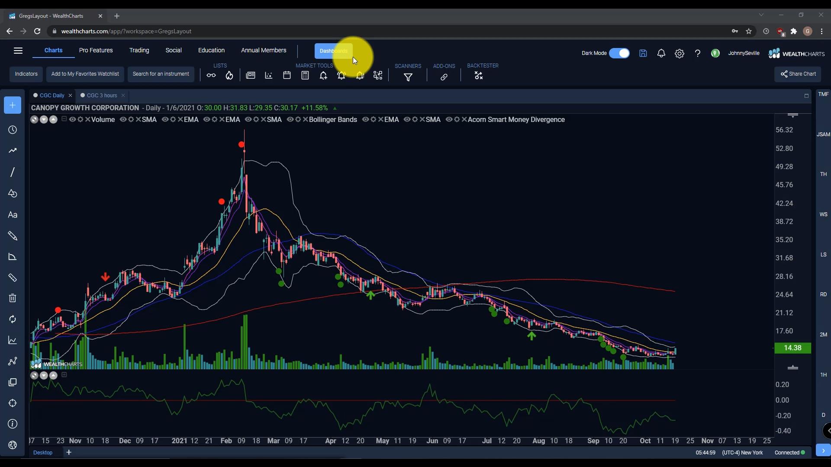Click the 14.38 current price label
The image size is (831, 467).
click(x=792, y=348)
